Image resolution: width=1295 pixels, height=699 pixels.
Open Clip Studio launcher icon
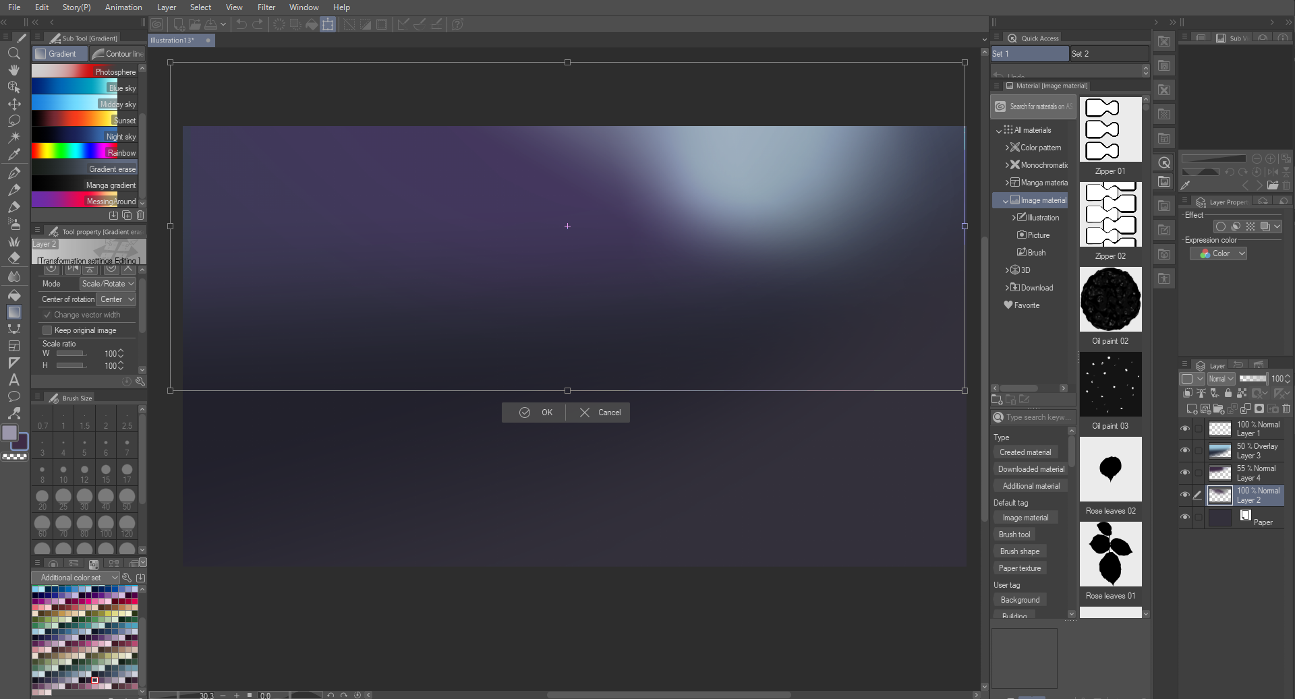[x=156, y=24]
